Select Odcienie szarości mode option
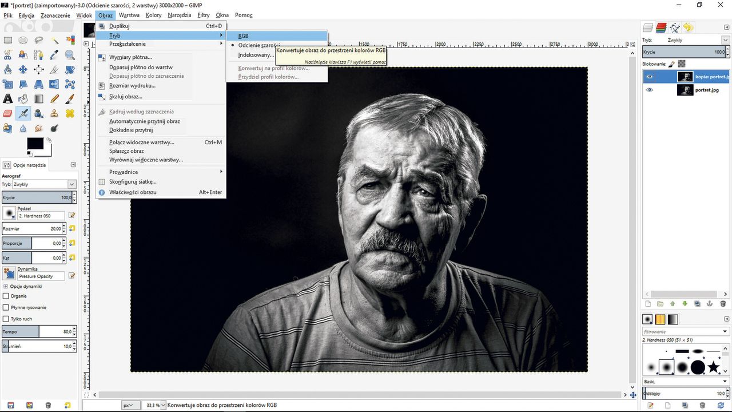Screen dimensions: 732x412 tap(259, 45)
